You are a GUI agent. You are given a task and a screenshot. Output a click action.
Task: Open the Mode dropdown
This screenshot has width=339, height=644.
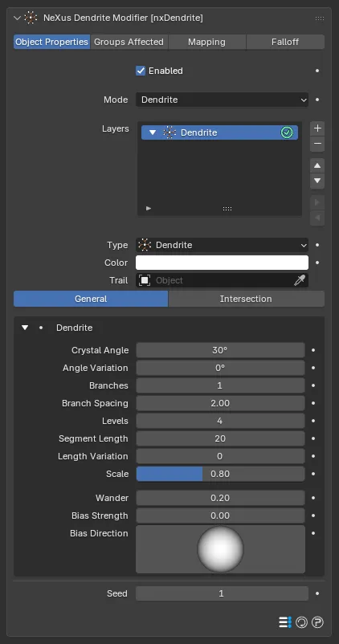(222, 100)
